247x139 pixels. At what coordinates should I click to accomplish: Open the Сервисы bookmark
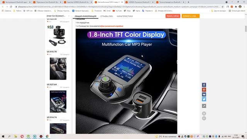pos(7,11)
